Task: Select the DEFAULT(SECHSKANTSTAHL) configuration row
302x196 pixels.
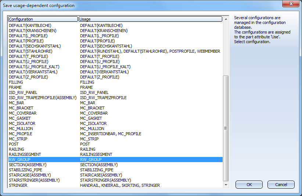Action: tap(115, 46)
